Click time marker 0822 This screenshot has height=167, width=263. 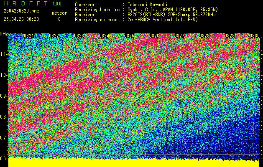tap(54, 36)
